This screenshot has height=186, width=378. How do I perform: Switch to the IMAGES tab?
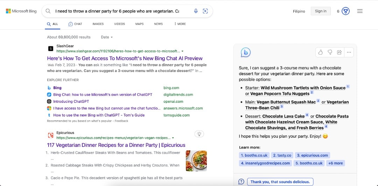[x=98, y=24]
